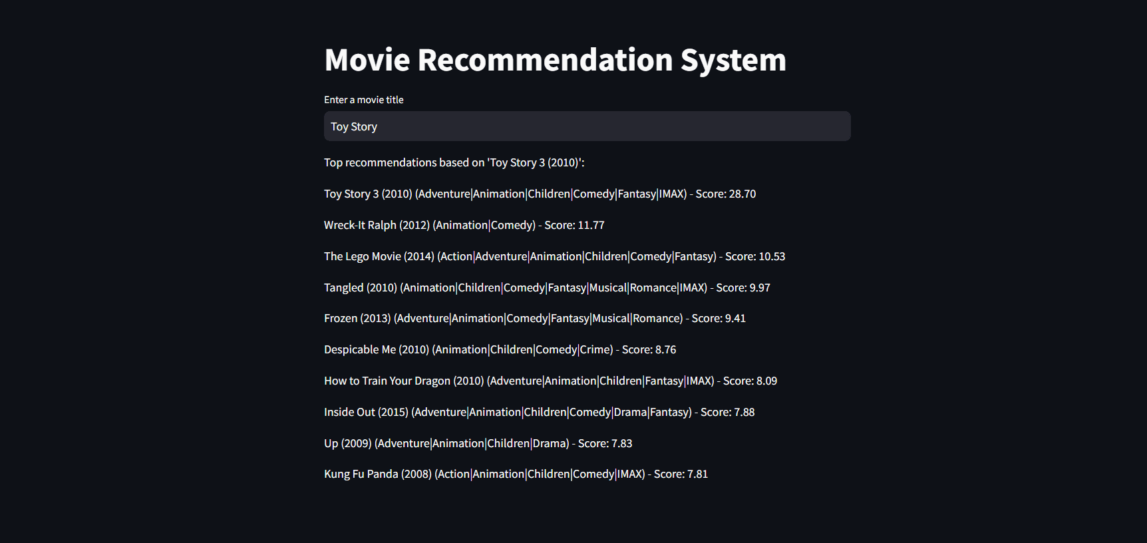Select the 'Frozen (2013)' result
Screen dimensions: 1147x543
coord(534,318)
